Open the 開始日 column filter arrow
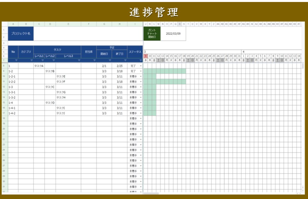Viewport: 308px width, 199px height. (x=110, y=60)
